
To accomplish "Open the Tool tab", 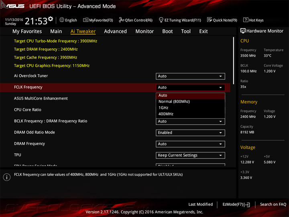I will tap(186, 31).
